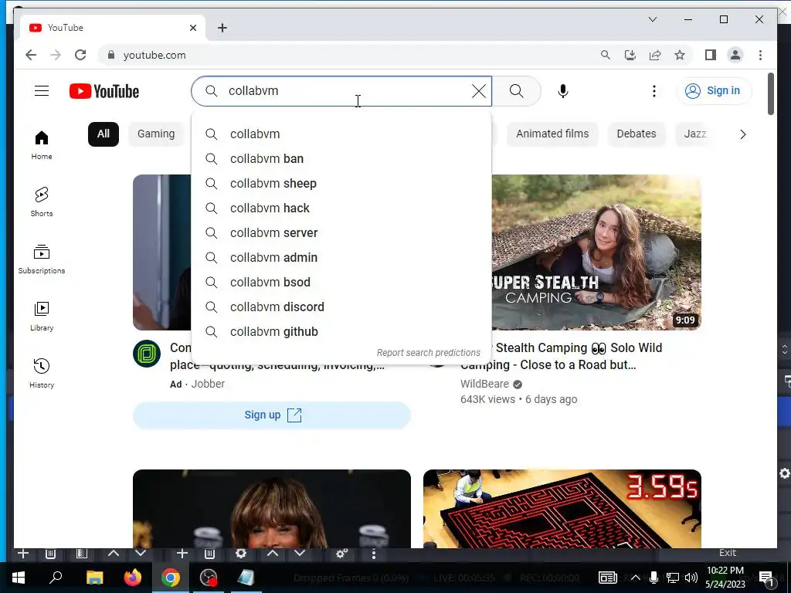The image size is (791, 593).
Task: Open File Explorer from taskbar
Action: point(94,578)
